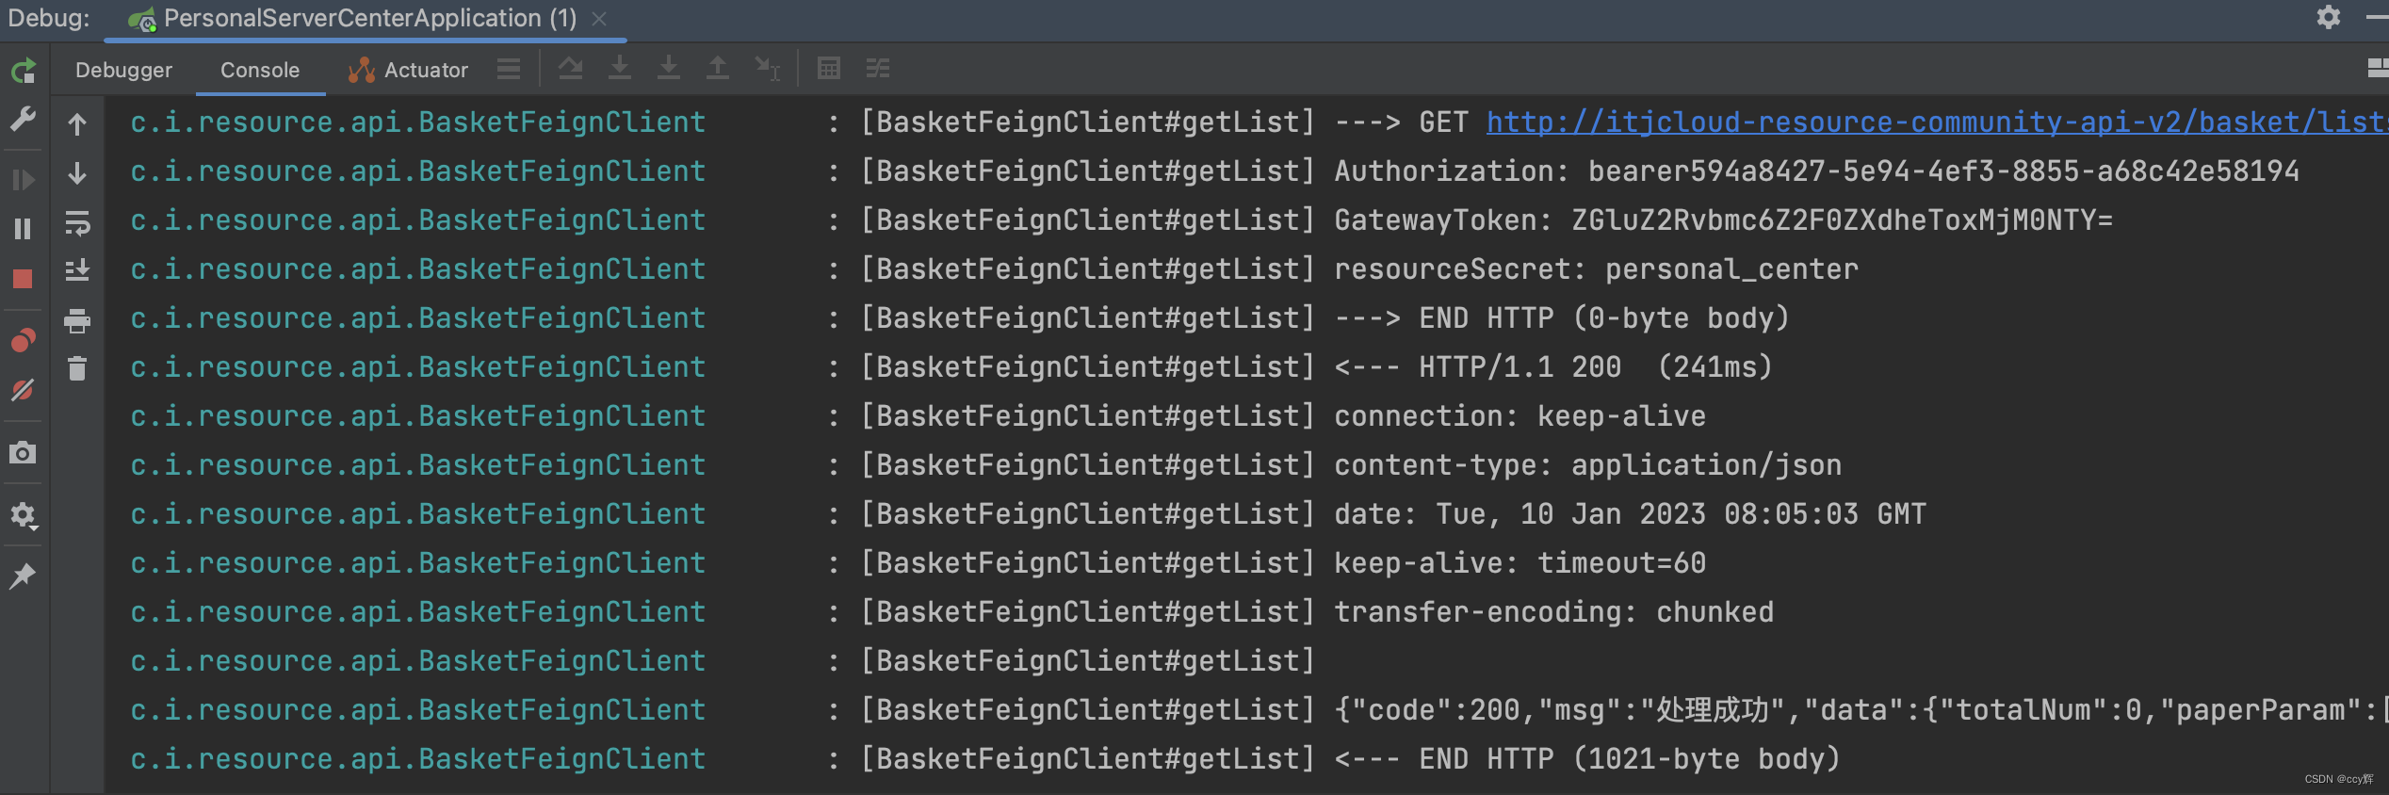Screen dimensions: 2389x795
Task: Pin the debug tab with pin icon
Action: (23, 575)
